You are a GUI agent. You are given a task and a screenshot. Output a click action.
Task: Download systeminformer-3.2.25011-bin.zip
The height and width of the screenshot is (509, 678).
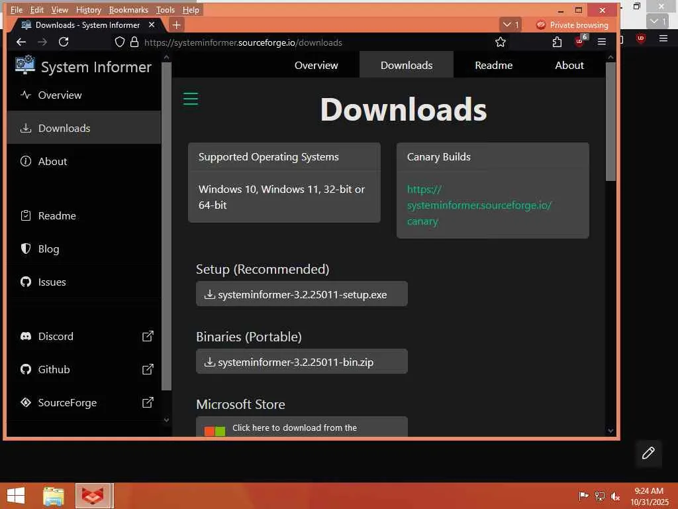click(x=302, y=362)
